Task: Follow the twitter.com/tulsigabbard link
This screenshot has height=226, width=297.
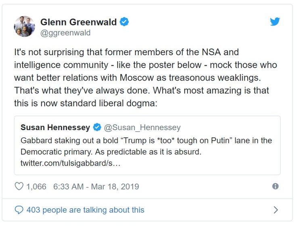Action: point(70,164)
